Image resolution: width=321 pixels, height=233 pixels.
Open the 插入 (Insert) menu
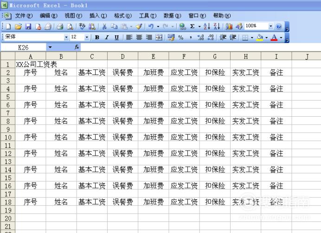coord(98,16)
